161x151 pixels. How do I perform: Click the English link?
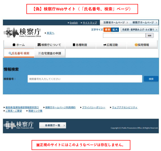coord(74,23)
